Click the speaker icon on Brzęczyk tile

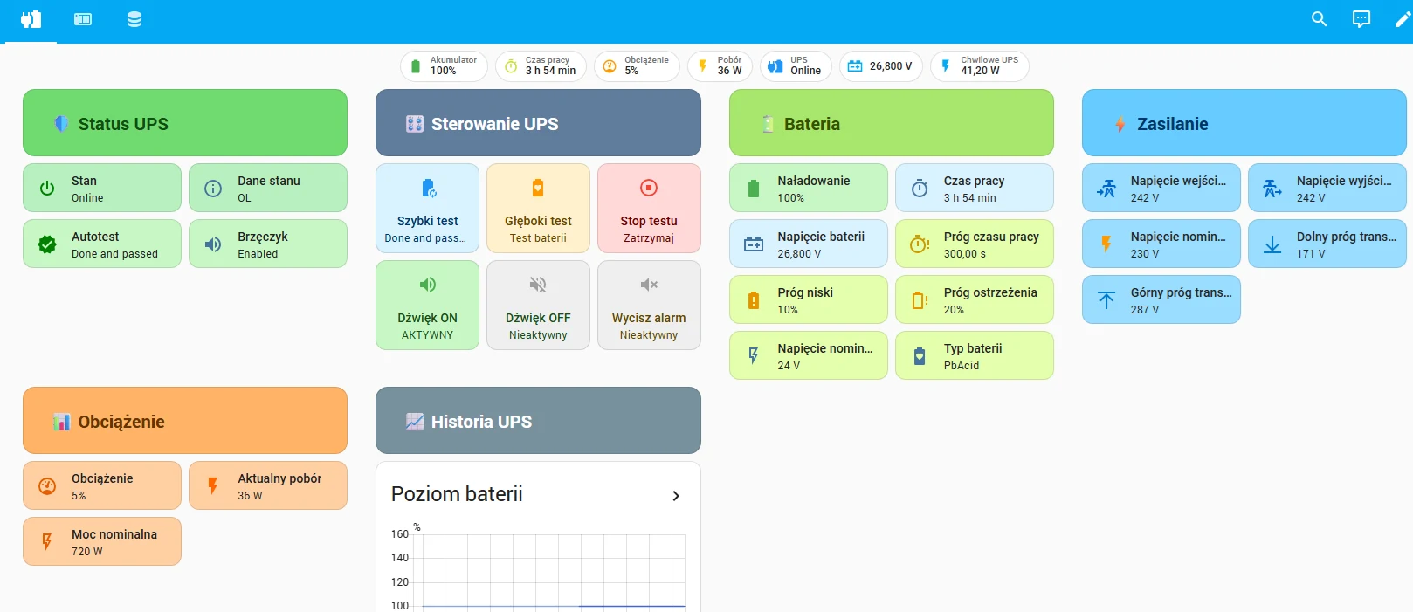click(x=213, y=244)
